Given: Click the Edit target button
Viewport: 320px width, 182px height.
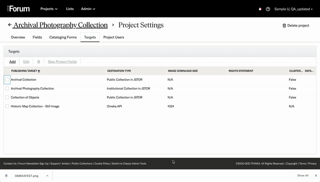Looking at the screenshot, I should [26, 62].
